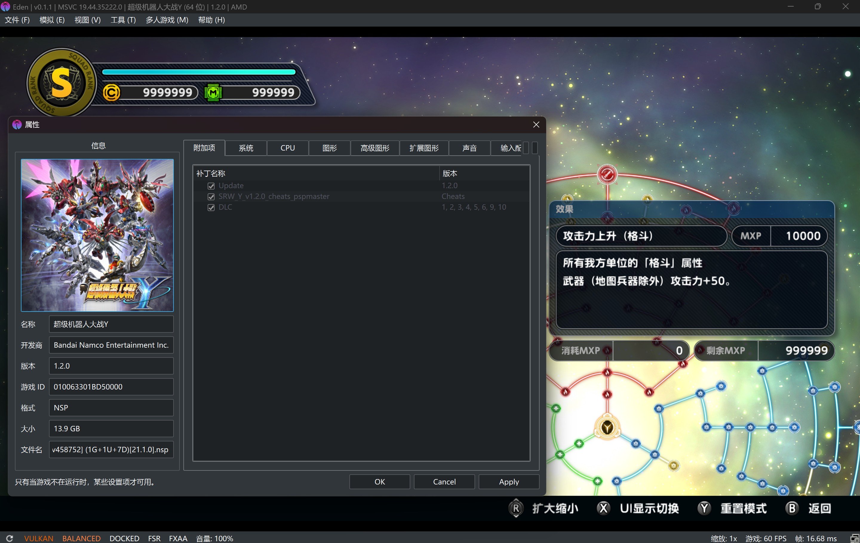This screenshot has height=543, width=860.
Task: Click the Eden app icon in title bar
Action: tap(6, 7)
